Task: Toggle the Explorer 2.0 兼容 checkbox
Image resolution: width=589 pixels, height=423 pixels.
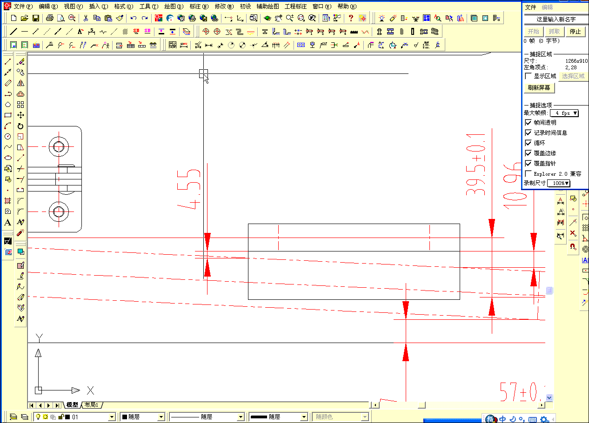Action: [x=528, y=173]
